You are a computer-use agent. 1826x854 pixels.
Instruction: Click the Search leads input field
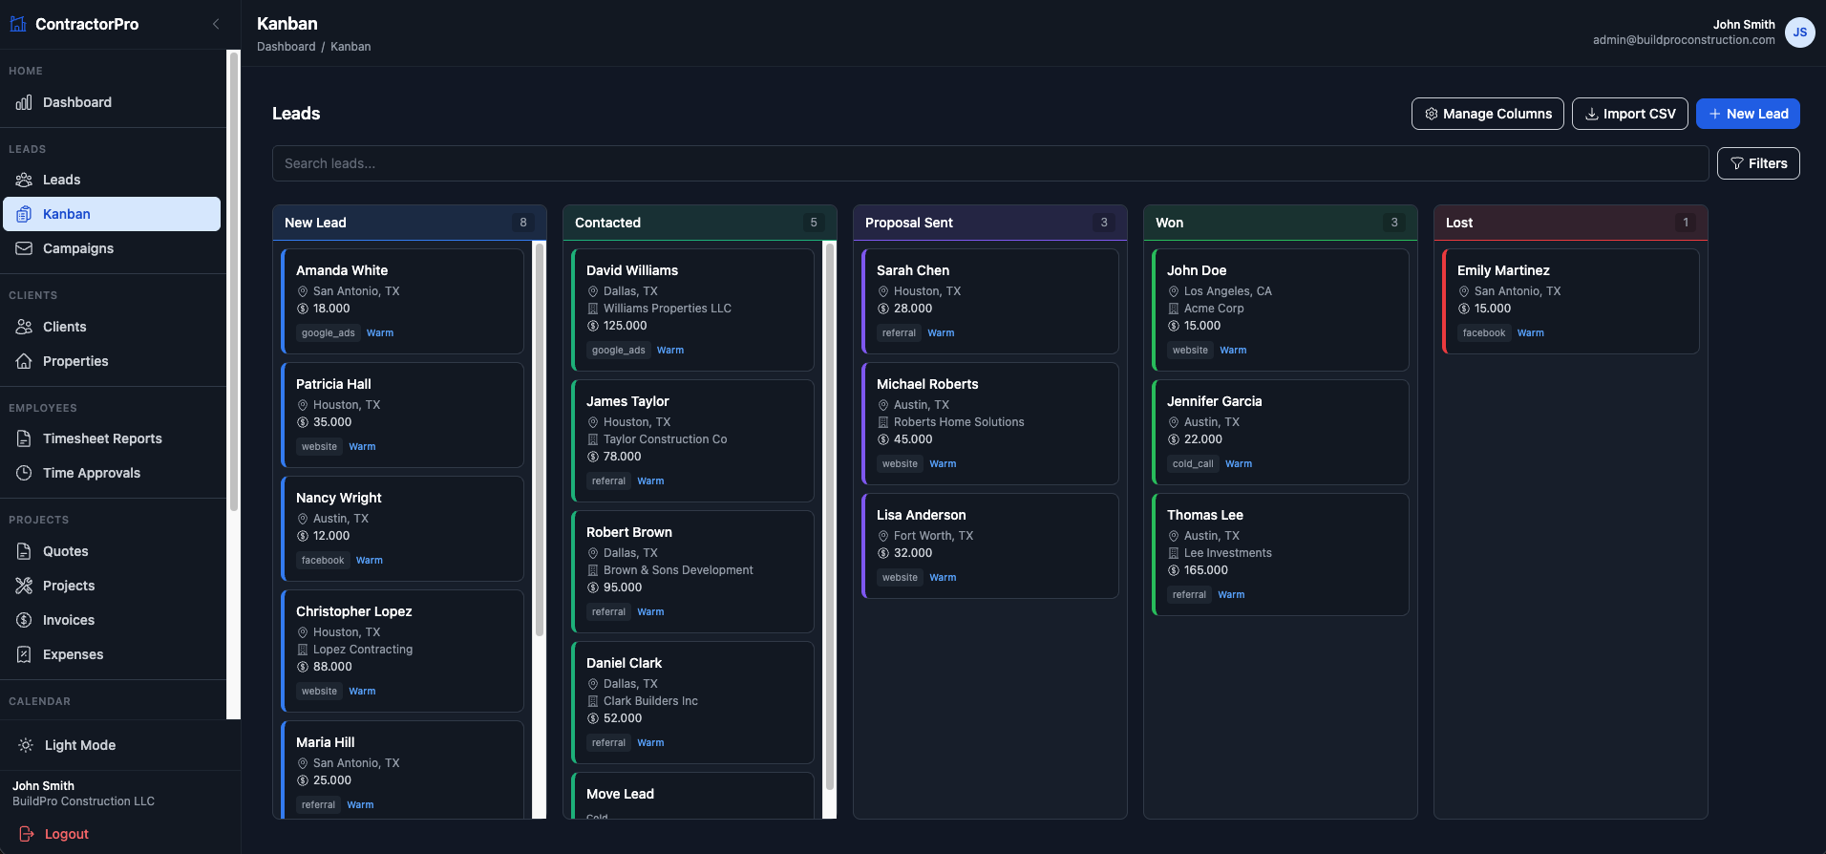(x=989, y=163)
